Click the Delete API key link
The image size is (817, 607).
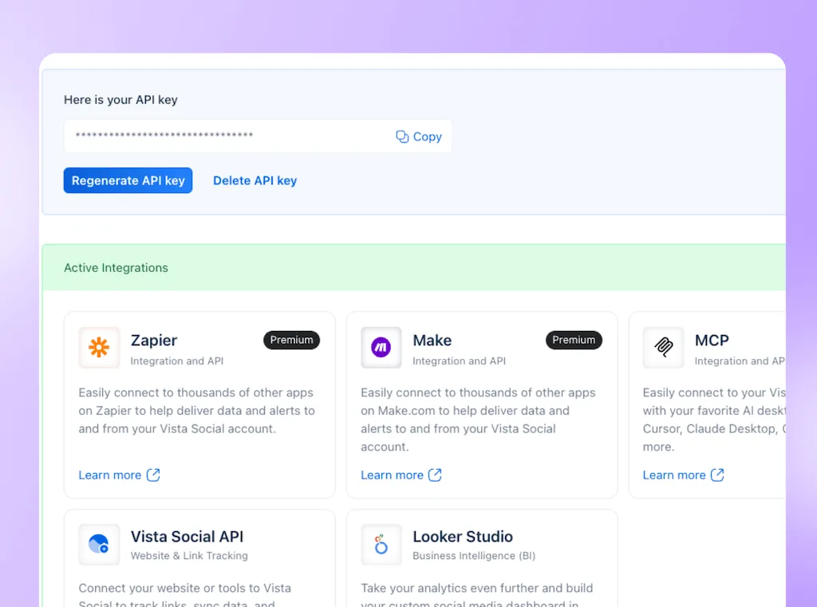[255, 180]
